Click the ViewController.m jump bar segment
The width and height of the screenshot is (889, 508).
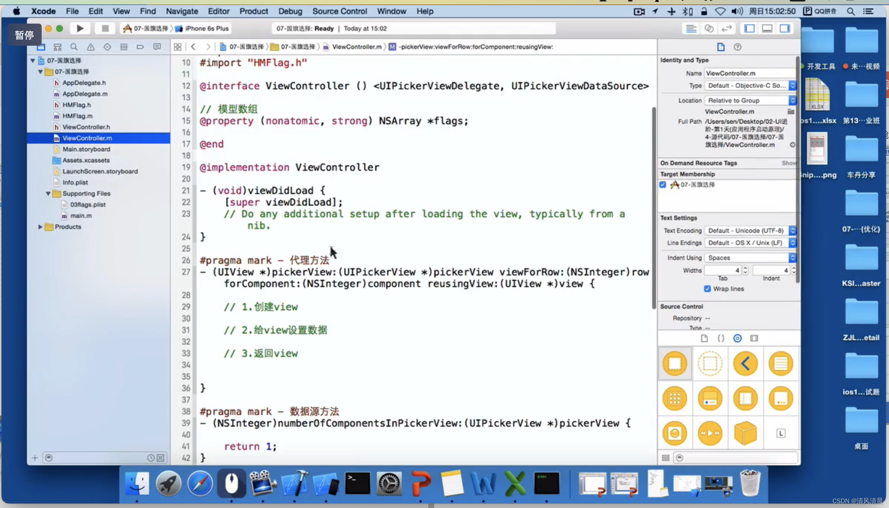click(x=353, y=47)
